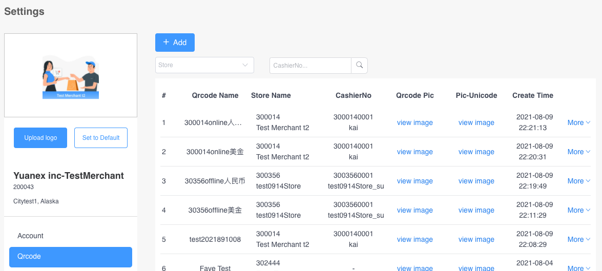This screenshot has width=602, height=271.
Task: View Qrcode Pic image for row 1
Action: coord(414,122)
